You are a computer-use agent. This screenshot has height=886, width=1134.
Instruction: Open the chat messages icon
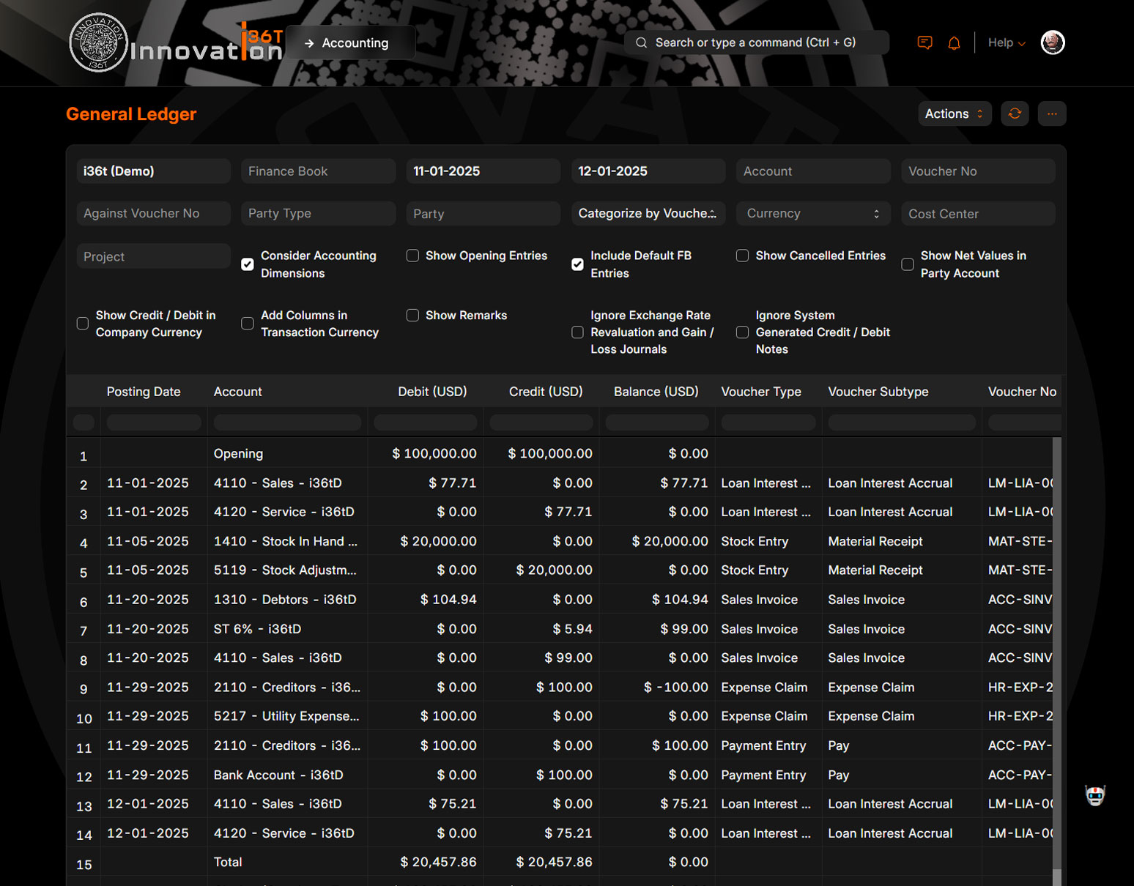(x=924, y=43)
